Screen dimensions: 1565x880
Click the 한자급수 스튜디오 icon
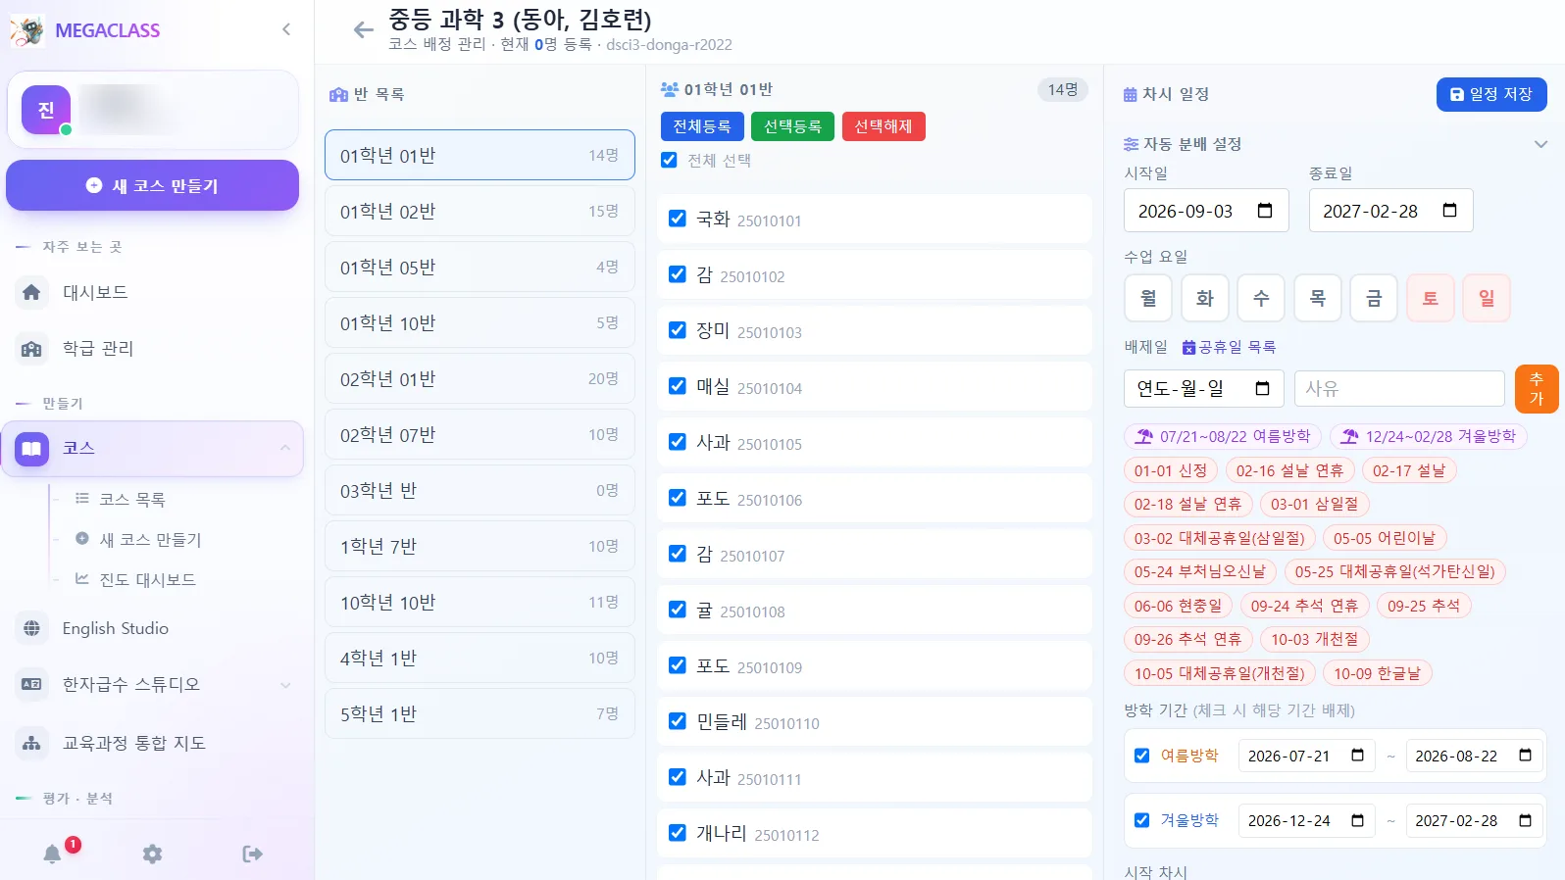[x=31, y=684]
